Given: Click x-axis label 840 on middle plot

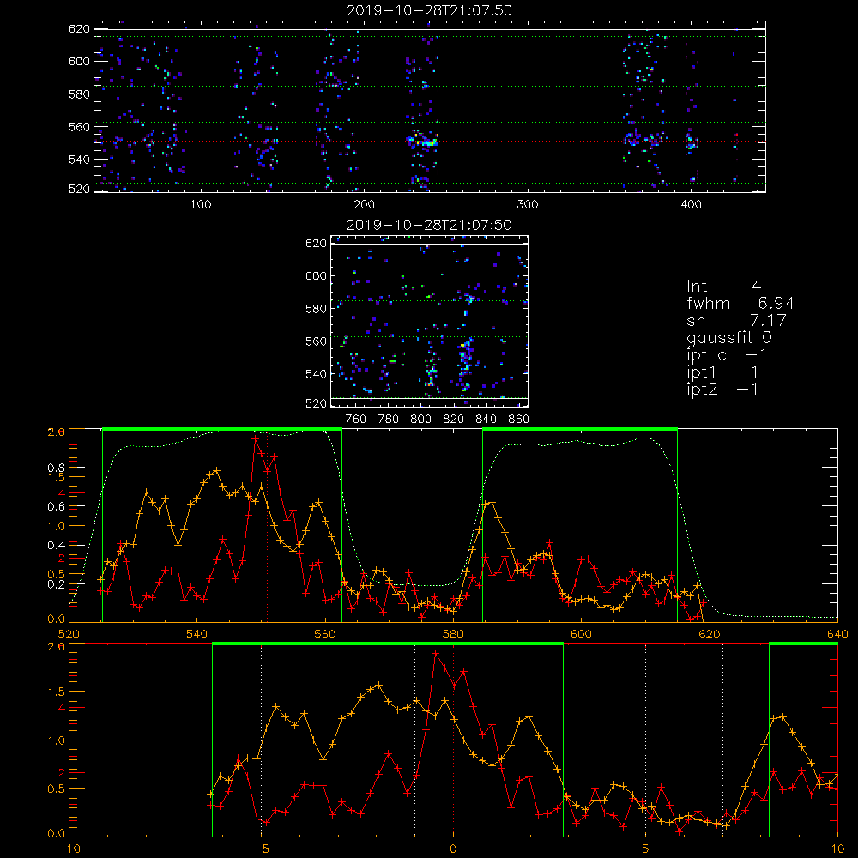Looking at the screenshot, I should [x=486, y=420].
